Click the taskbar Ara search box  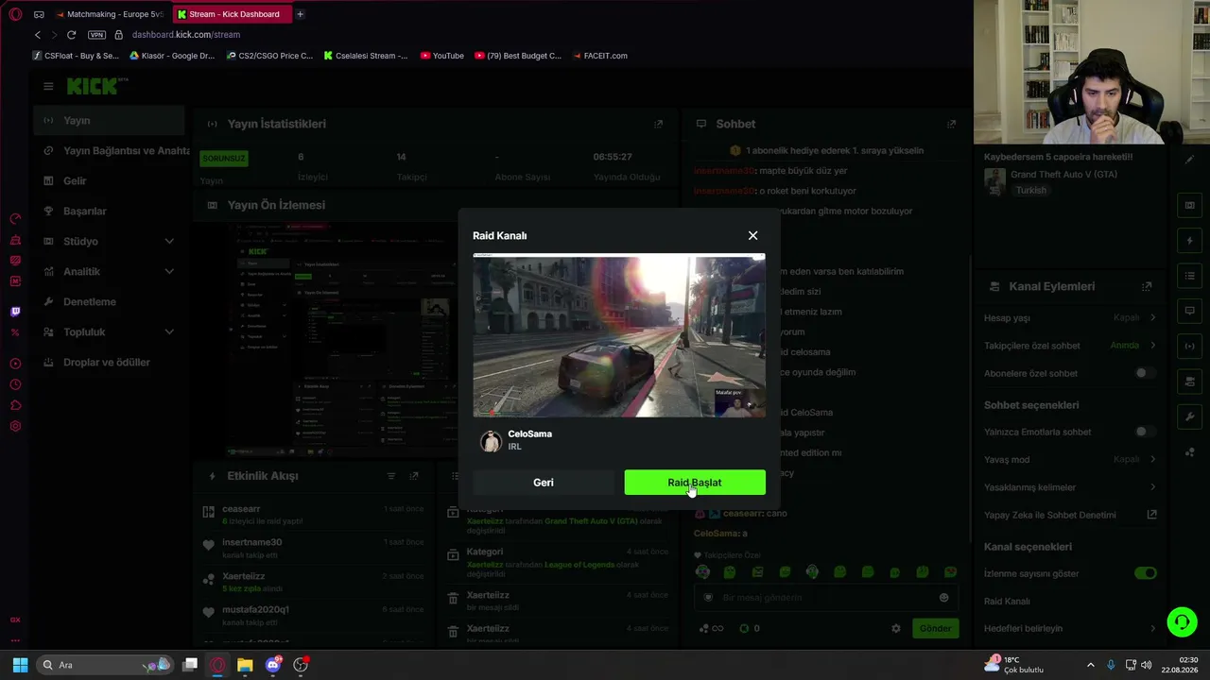click(x=106, y=665)
